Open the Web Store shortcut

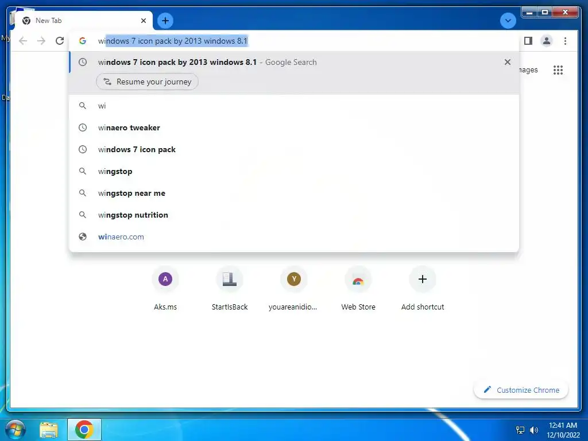tap(358, 289)
